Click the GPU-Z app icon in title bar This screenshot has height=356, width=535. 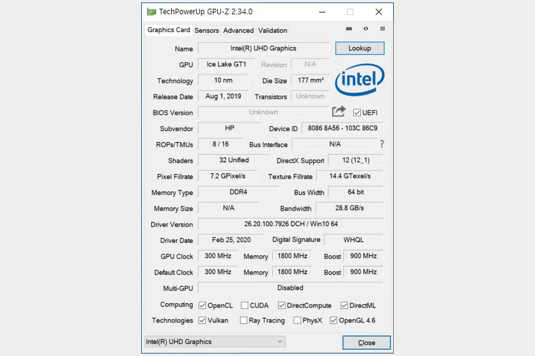(x=152, y=12)
